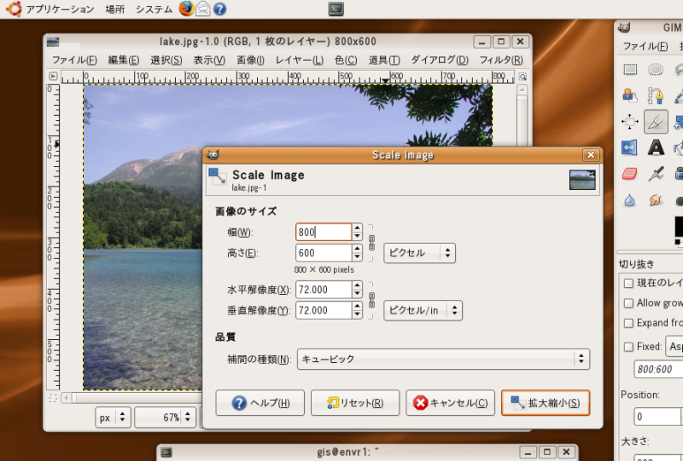Select the Rectangle Select tool

coord(630,70)
